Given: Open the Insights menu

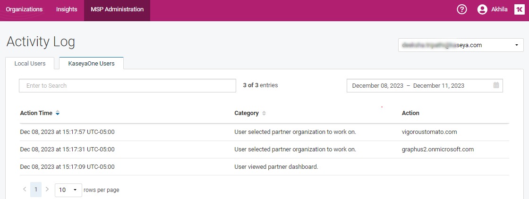Looking at the screenshot, I should [67, 9].
